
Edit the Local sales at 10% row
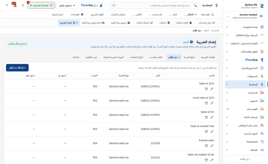(x=212, y=103)
